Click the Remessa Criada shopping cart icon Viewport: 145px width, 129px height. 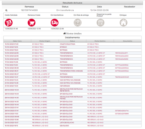(32, 23)
